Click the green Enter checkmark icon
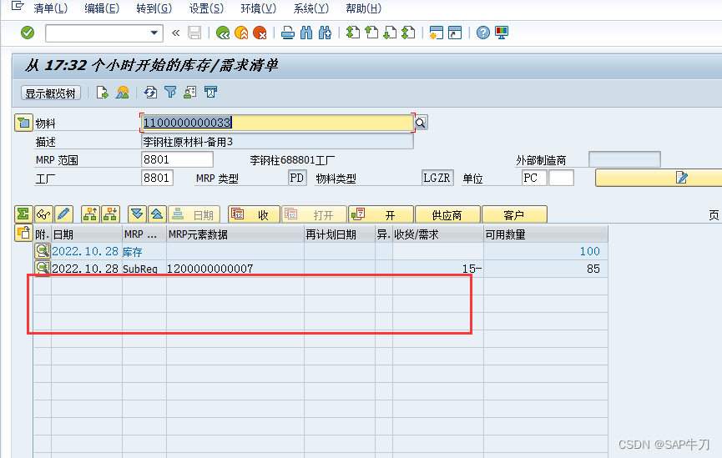Screen dimensions: 722x458 point(28,33)
